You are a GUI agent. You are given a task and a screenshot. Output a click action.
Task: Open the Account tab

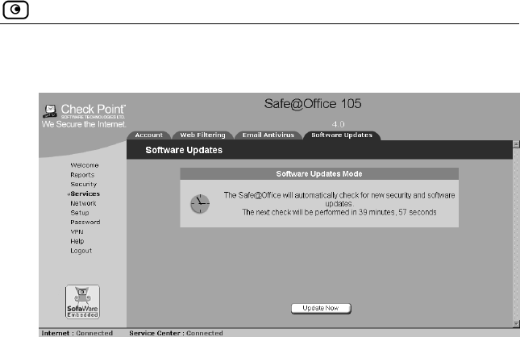click(148, 135)
